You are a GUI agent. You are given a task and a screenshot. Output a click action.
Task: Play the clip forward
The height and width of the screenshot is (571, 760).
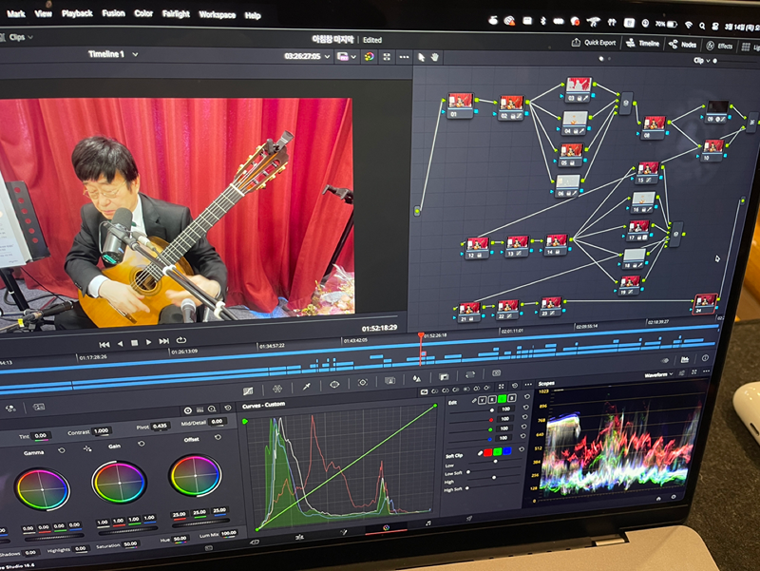pyautogui.click(x=149, y=342)
